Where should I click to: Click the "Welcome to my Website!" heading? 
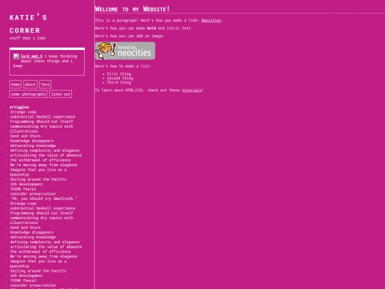(133, 9)
